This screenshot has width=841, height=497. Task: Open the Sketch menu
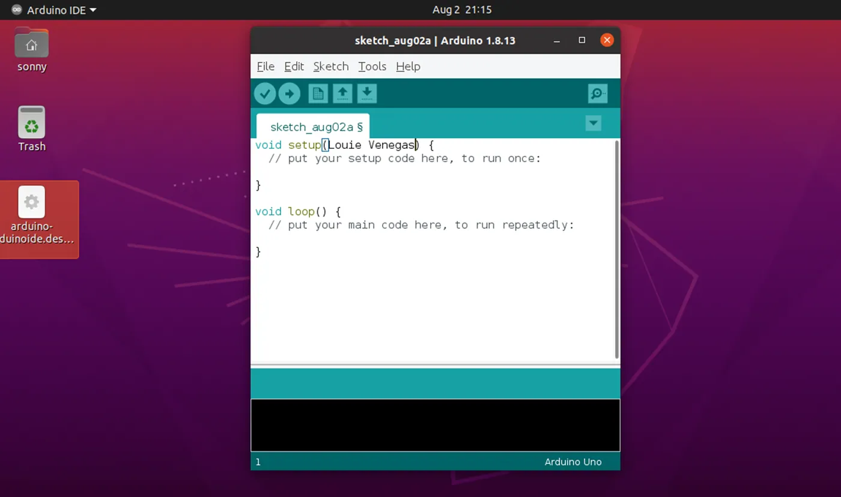(331, 67)
